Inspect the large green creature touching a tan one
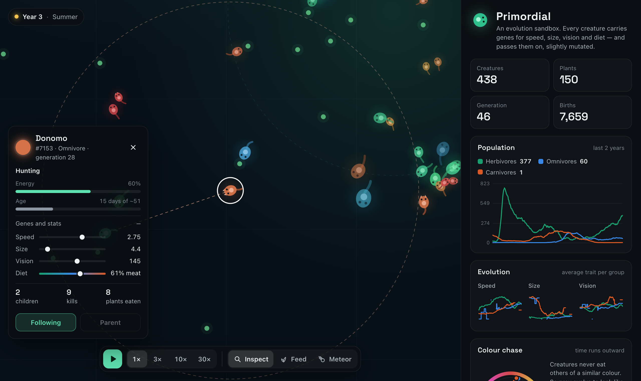This screenshot has height=381, width=641. click(x=380, y=118)
